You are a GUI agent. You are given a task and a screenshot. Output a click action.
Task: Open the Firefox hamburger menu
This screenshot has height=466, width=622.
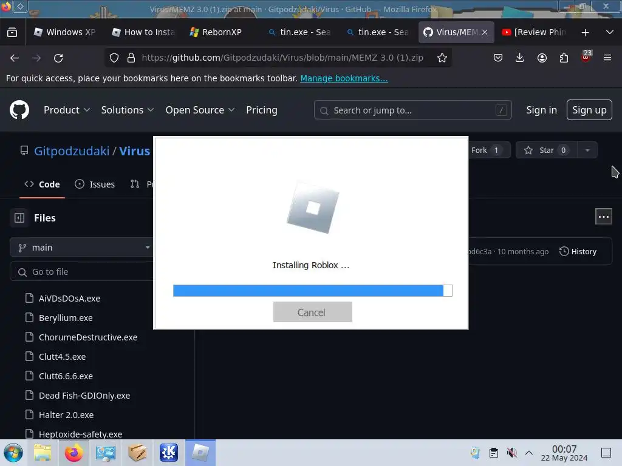coord(607,58)
